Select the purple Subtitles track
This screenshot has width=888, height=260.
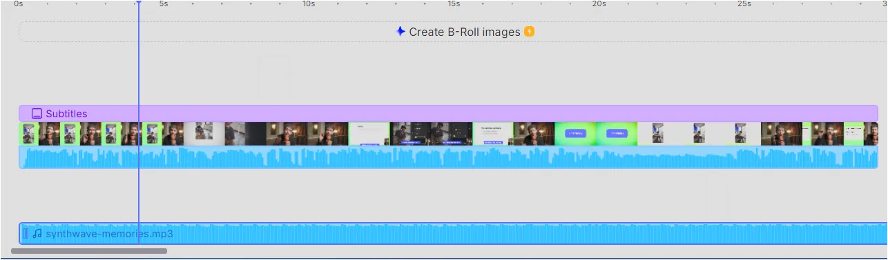click(x=448, y=114)
